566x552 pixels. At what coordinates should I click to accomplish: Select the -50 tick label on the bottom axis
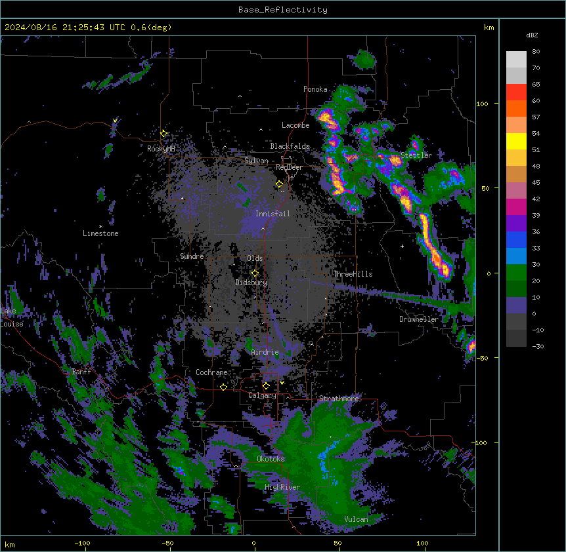[167, 543]
